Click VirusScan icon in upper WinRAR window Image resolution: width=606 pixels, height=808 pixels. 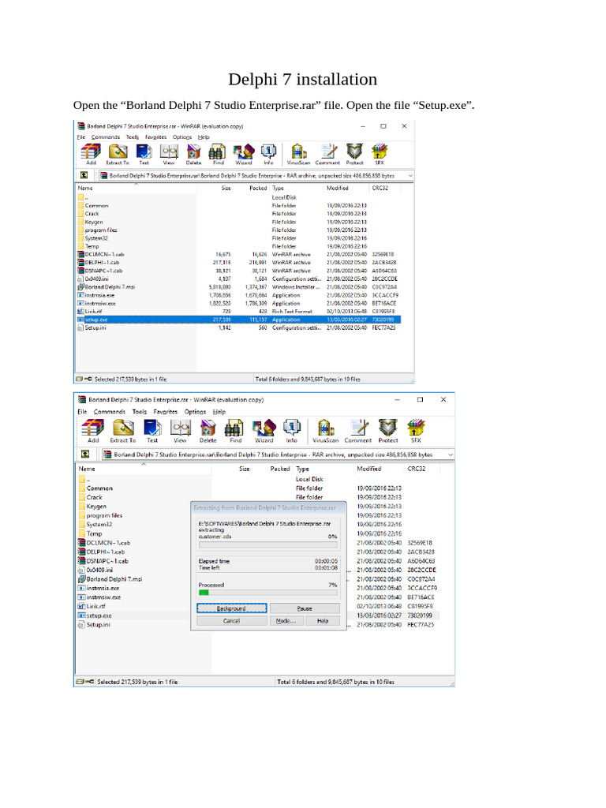pos(298,154)
